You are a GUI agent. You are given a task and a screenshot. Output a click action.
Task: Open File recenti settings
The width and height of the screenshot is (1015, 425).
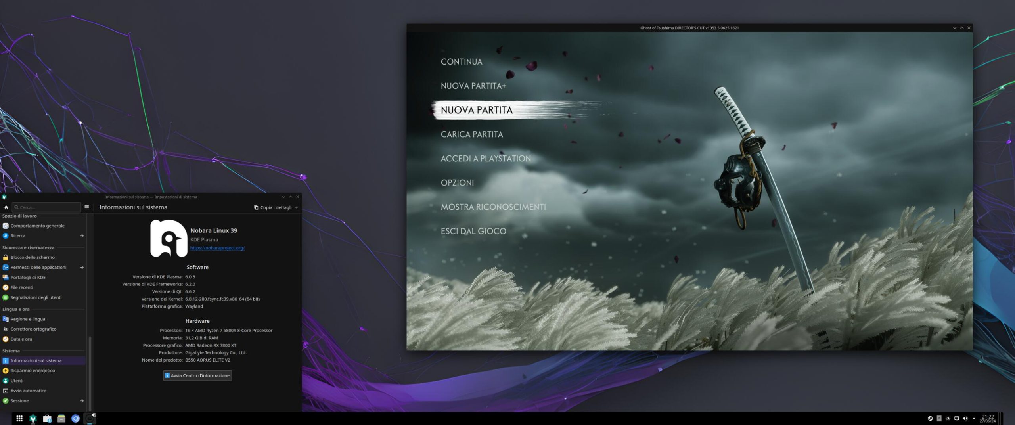[43, 287]
